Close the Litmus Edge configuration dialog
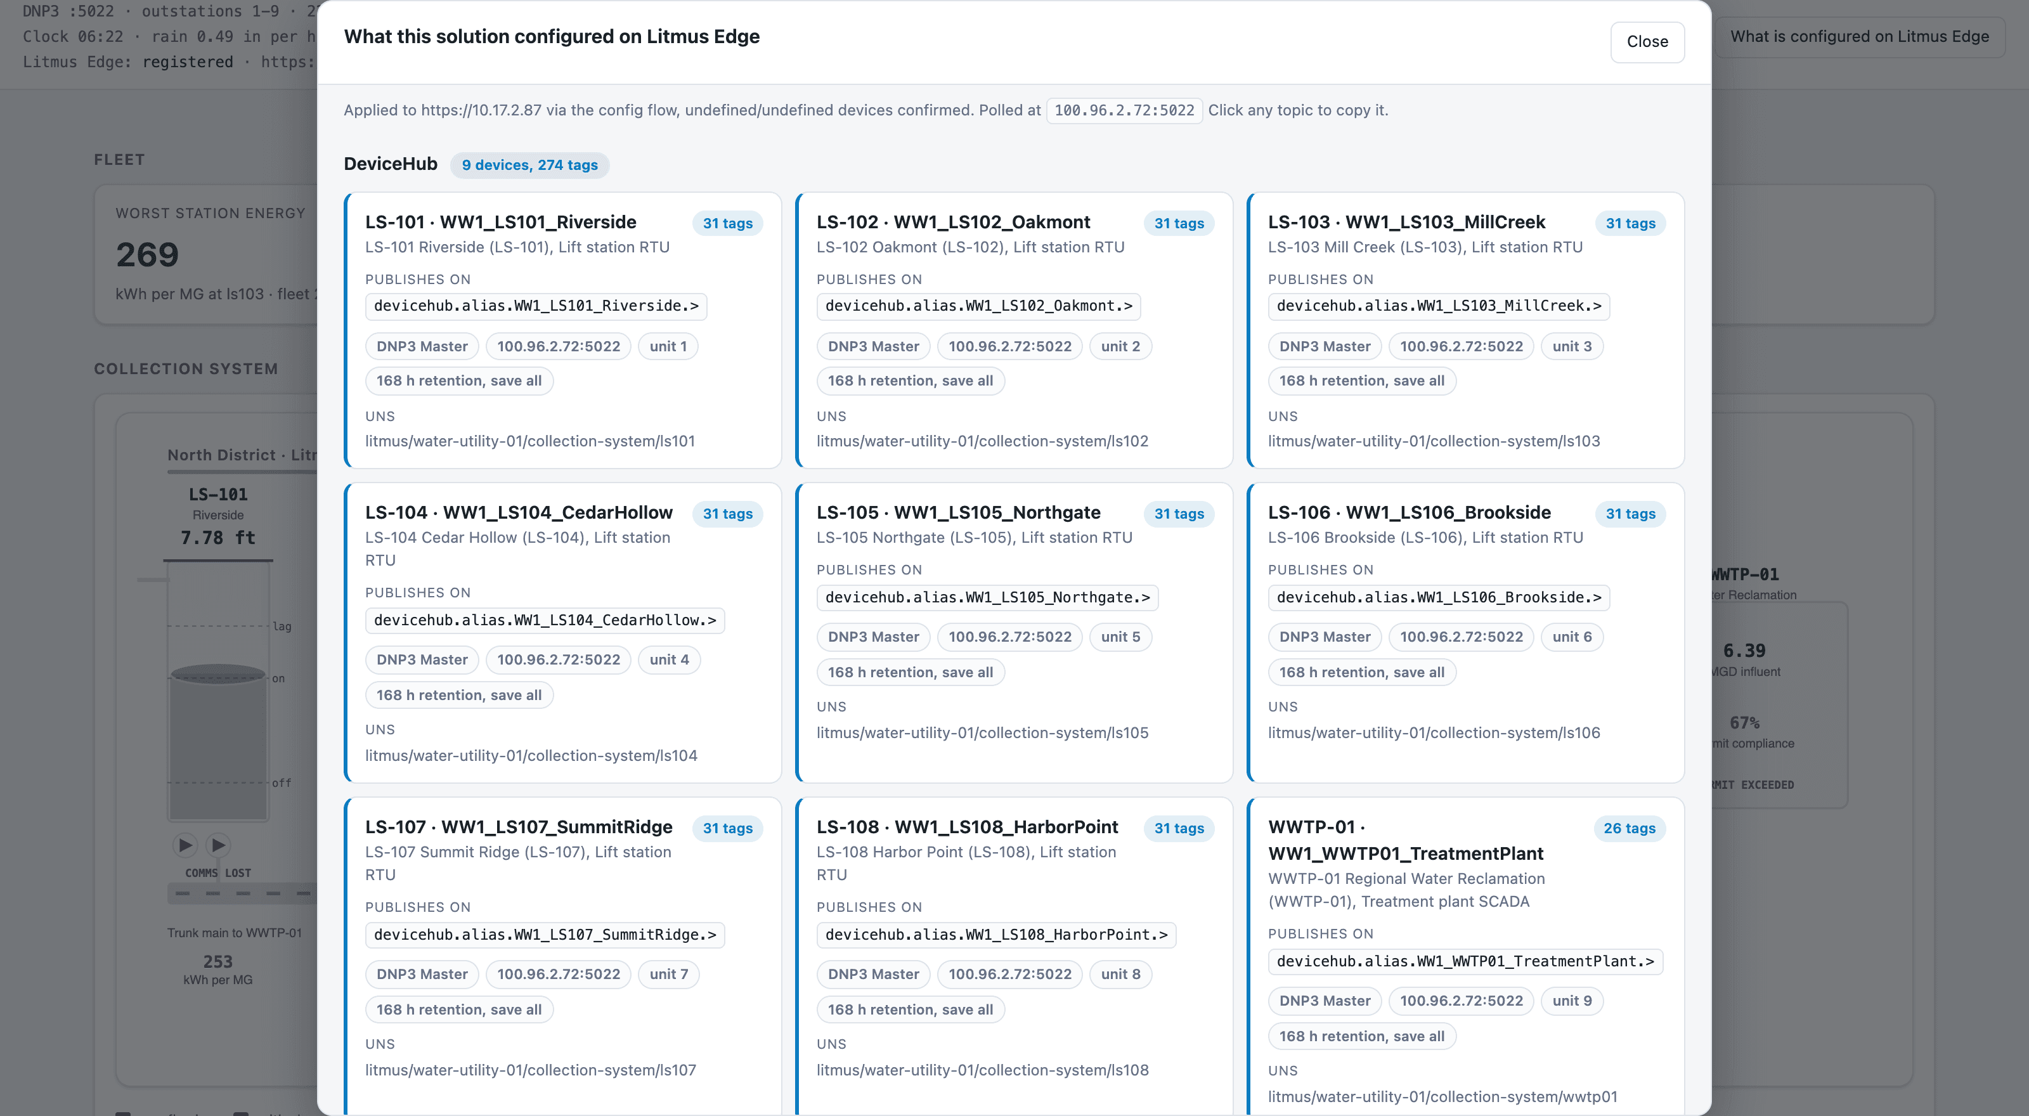 tap(1647, 42)
